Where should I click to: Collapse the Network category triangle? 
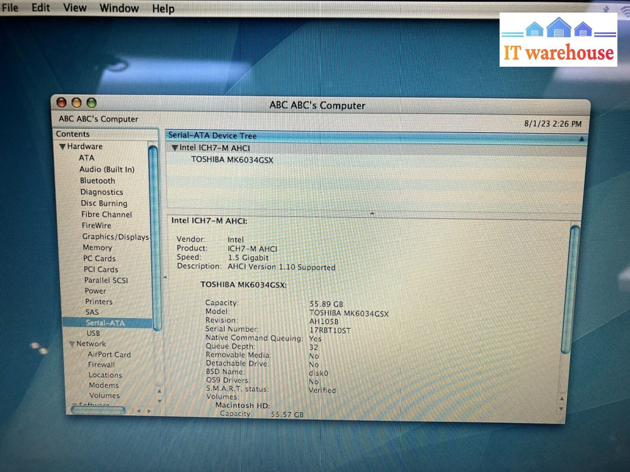[x=72, y=344]
